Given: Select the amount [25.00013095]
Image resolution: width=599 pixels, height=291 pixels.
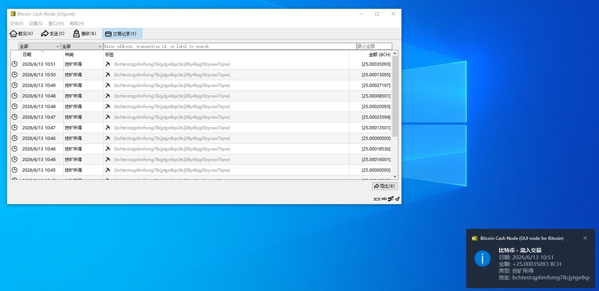Looking at the screenshot, I should (x=376, y=75).
